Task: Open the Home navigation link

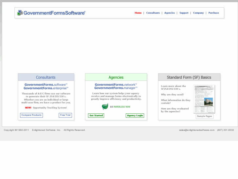Action: pos(138,13)
